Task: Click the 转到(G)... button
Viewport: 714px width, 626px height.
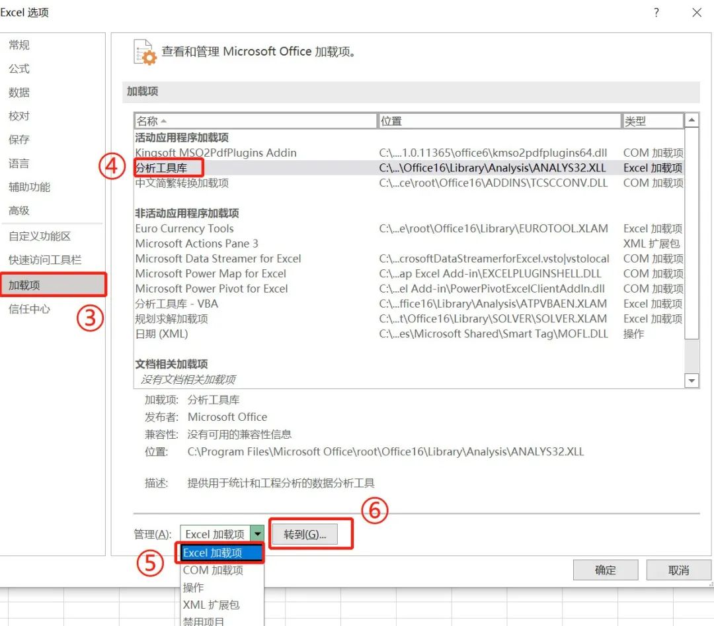Action: [305, 534]
